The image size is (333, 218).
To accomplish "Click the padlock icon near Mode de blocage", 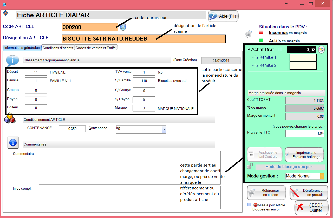I will 250,166.
